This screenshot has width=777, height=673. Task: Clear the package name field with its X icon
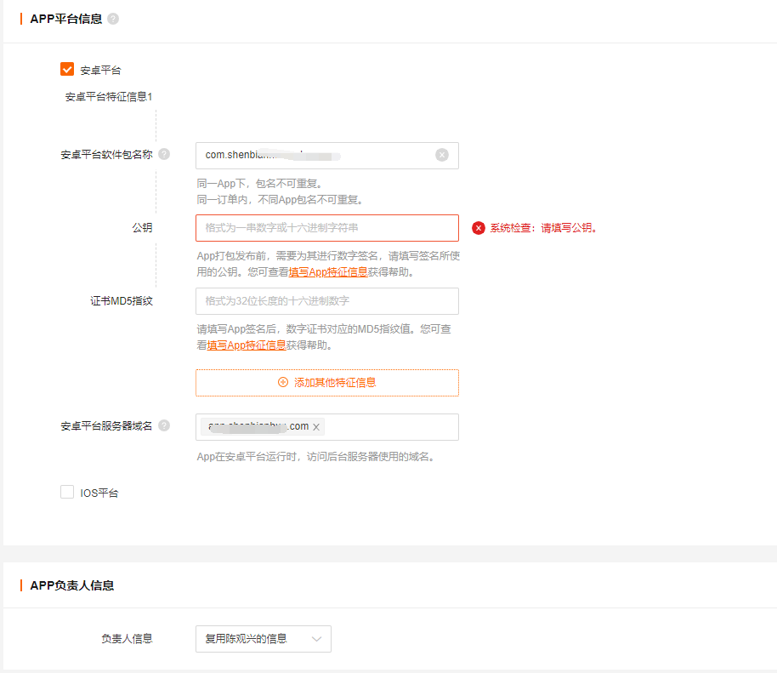coord(442,155)
